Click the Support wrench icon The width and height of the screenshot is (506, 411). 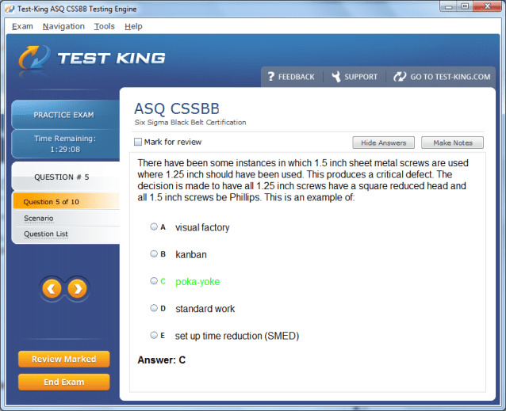(x=336, y=77)
